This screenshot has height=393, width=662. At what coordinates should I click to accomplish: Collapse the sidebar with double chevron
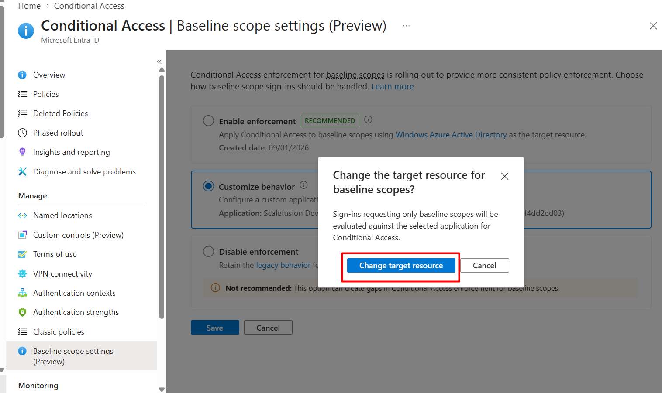coord(159,62)
